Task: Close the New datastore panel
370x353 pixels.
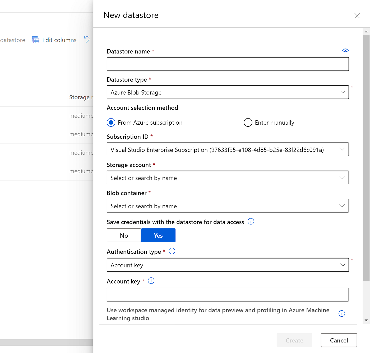Action: (x=357, y=16)
